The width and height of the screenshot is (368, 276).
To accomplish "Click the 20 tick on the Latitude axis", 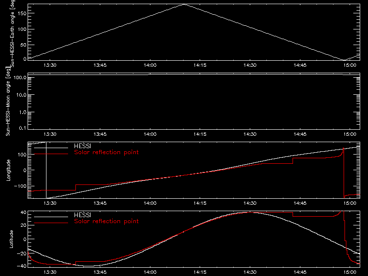I will pyautogui.click(x=23, y=225).
